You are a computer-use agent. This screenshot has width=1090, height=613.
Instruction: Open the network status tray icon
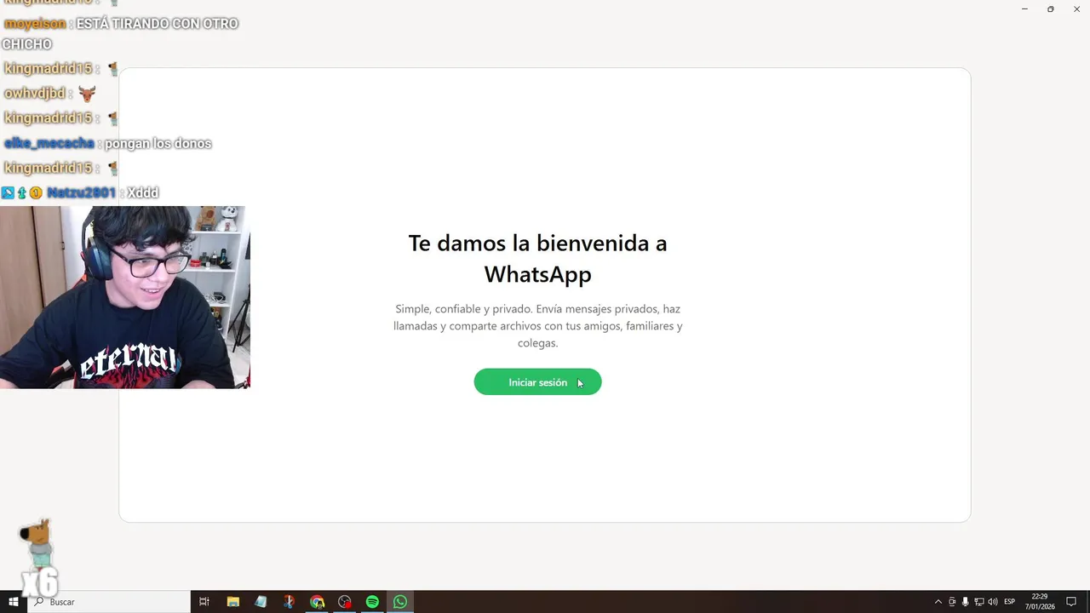point(979,602)
